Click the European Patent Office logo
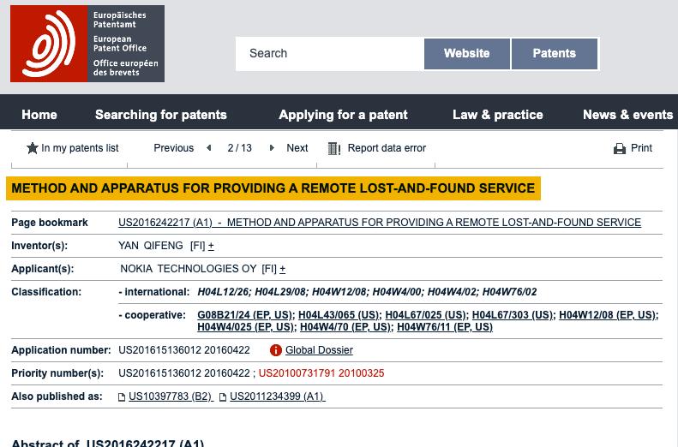The width and height of the screenshot is (678, 447). (x=87, y=44)
